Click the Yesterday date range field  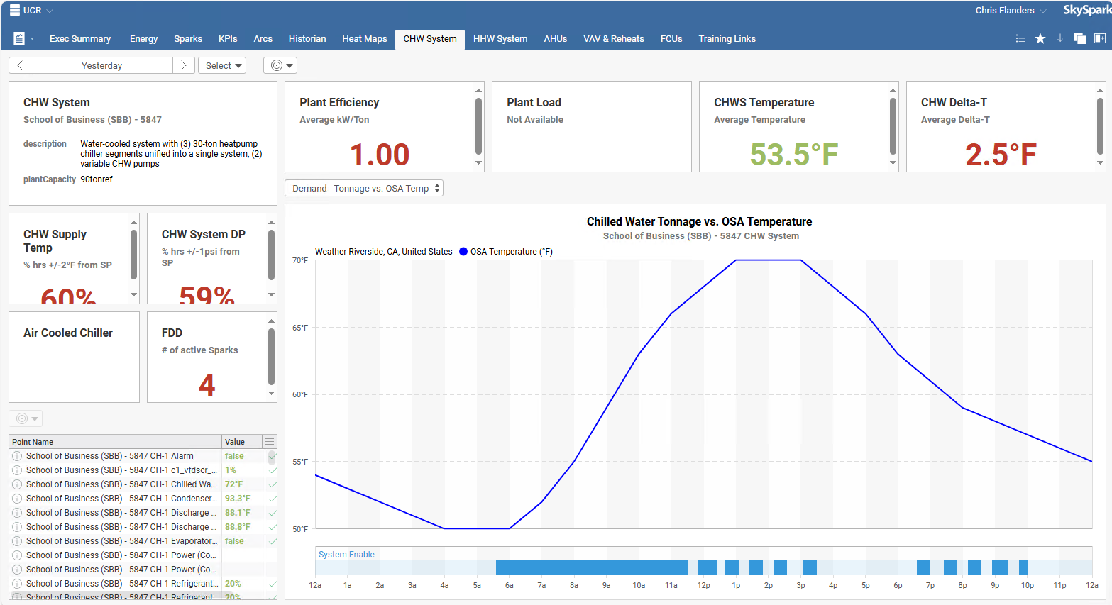click(x=101, y=65)
